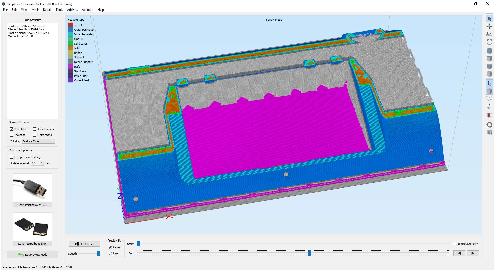Open the Repair menu

tap(47, 10)
